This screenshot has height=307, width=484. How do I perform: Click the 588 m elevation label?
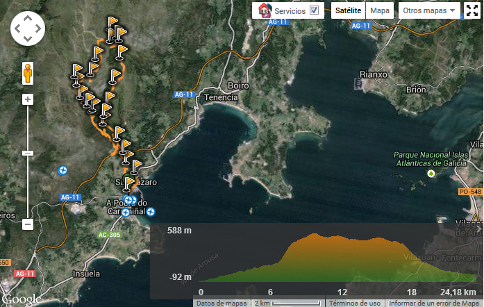179,231
